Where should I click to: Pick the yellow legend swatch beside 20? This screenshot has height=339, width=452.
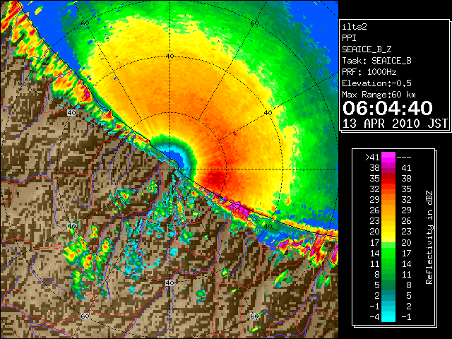point(388,232)
